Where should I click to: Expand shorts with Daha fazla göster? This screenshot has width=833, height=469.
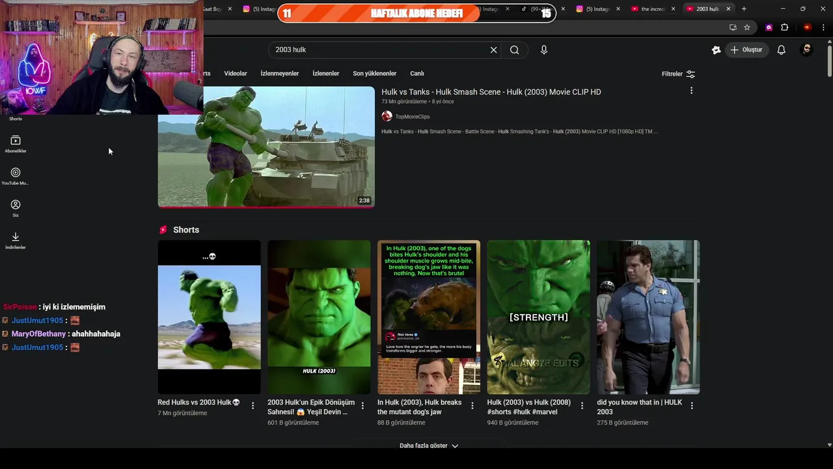pyautogui.click(x=429, y=446)
